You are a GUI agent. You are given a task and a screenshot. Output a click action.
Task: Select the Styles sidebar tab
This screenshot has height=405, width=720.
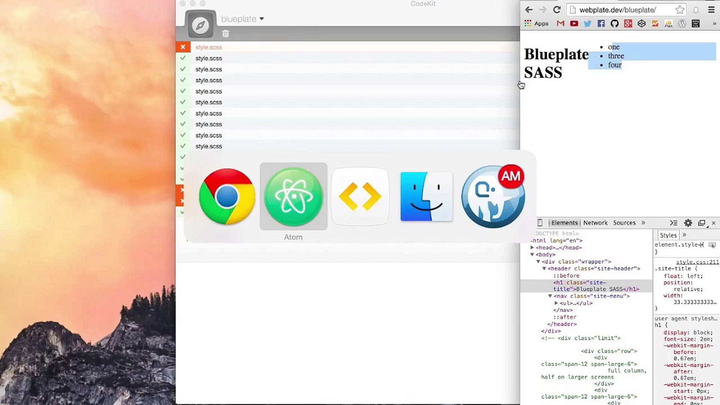[x=668, y=235]
